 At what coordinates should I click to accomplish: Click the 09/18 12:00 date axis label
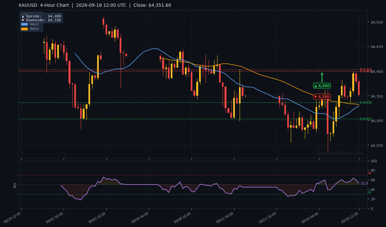click(351, 217)
